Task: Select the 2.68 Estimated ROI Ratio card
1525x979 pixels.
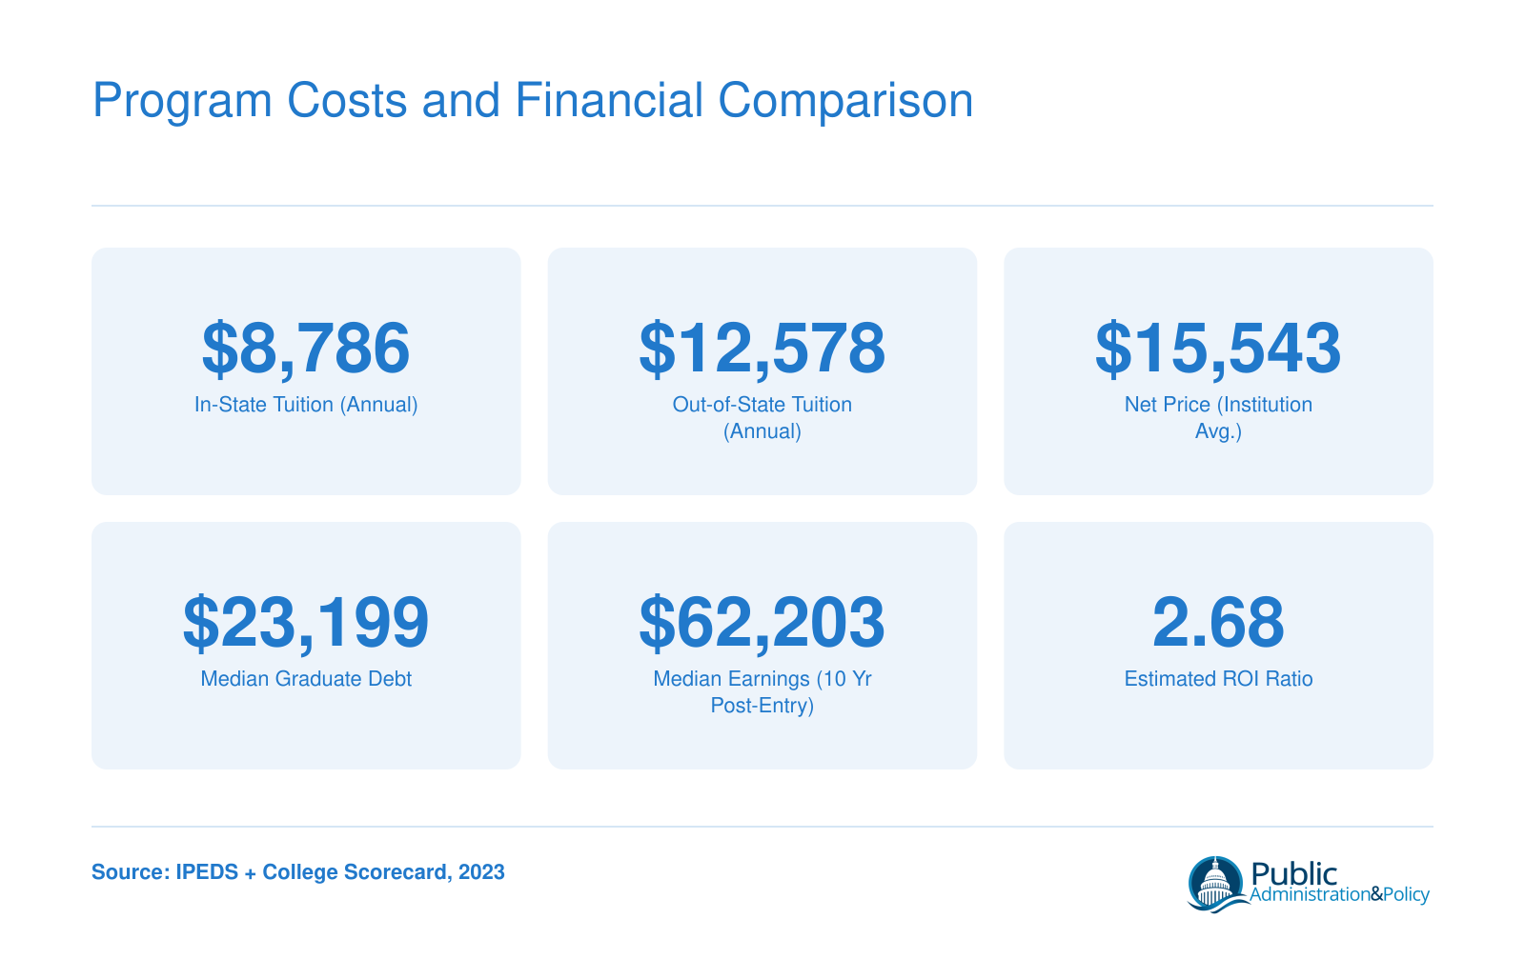Action: tap(1218, 646)
